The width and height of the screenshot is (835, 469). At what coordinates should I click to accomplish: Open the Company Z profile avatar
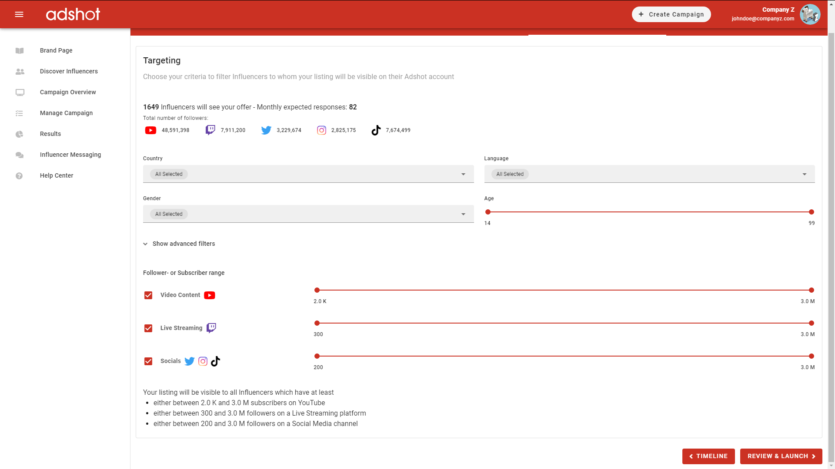point(810,14)
